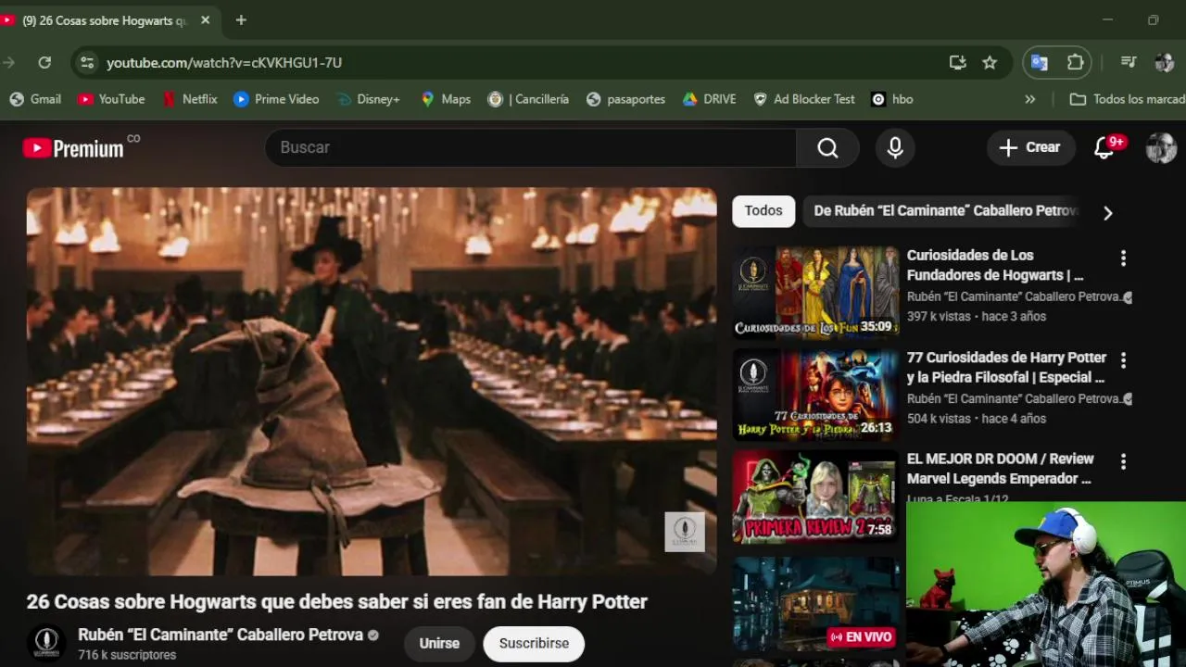Open options menu for 77 Curiosidades video
Screen dimensions: 1186x667
click(1123, 359)
